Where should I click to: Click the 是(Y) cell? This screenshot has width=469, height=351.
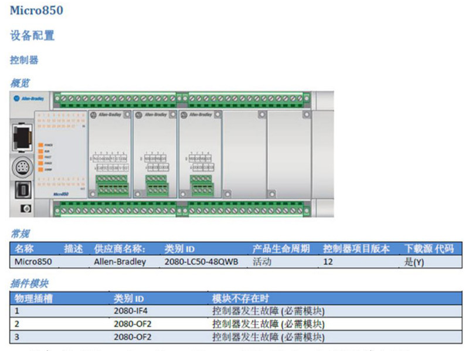[414, 262]
